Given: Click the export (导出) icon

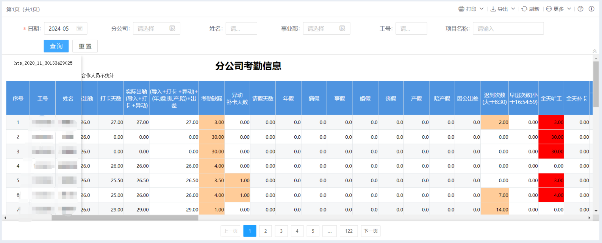Looking at the screenshot, I should pos(493,9).
